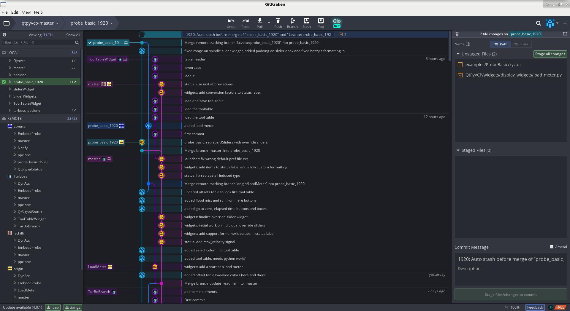The width and height of the screenshot is (570, 311).
Task: Select commit 'Merge branch 'master' into probe_basic_1920'
Action: click(222, 151)
